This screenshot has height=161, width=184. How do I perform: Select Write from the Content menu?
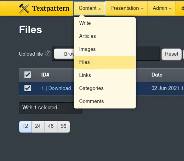pos(105,23)
